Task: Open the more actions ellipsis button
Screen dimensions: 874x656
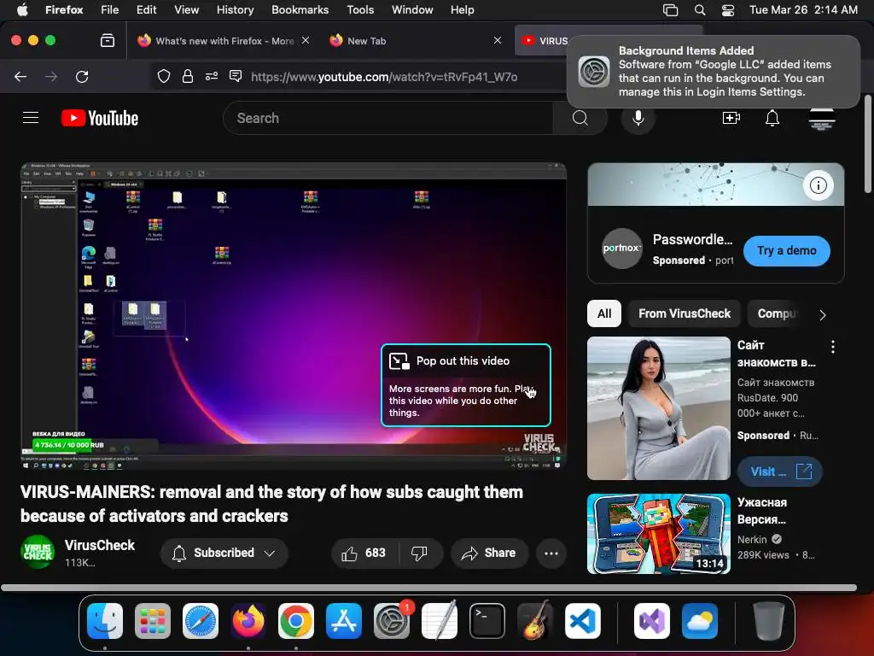Action: coord(551,553)
